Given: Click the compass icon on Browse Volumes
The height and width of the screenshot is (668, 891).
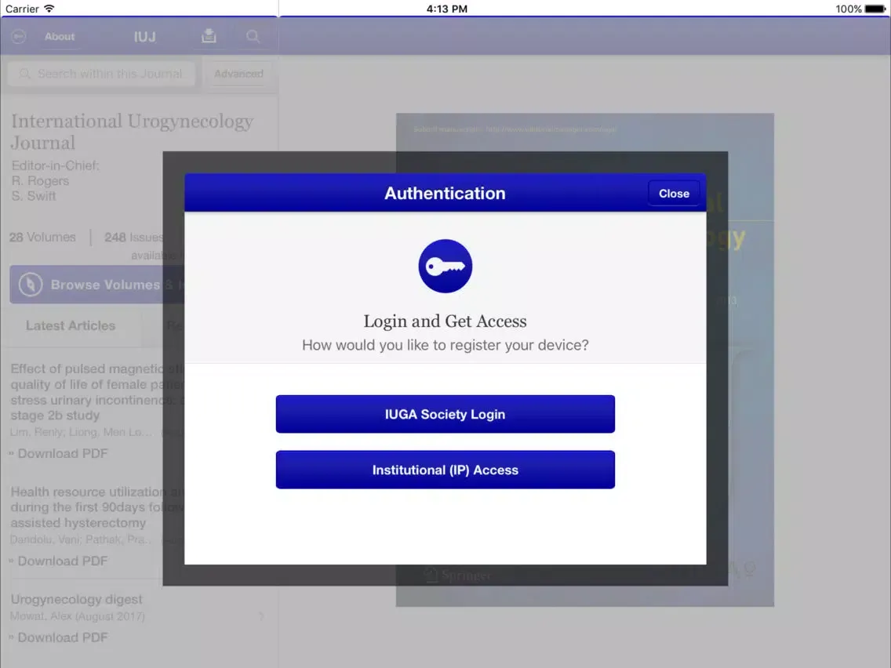Looking at the screenshot, I should (x=31, y=285).
